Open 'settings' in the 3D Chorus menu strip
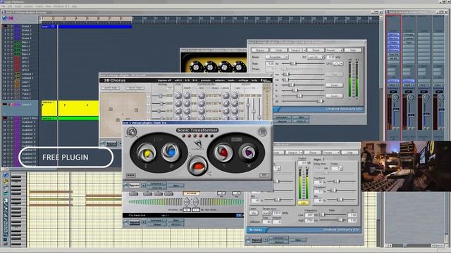Image resolution: width=451 pixels, height=253 pixels. point(244,80)
